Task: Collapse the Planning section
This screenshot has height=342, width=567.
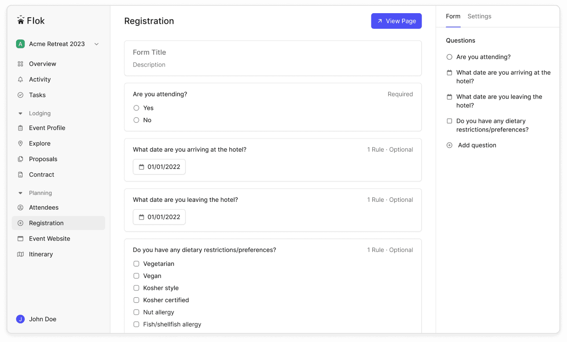Action: (x=21, y=193)
